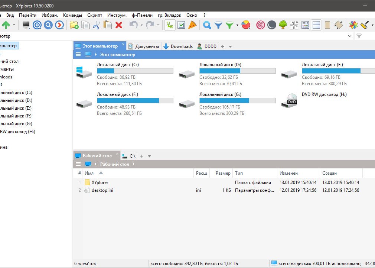Switch to the C:\ tab
Image resolution: width=375 pixels, height=268 pixels.
click(x=129, y=156)
